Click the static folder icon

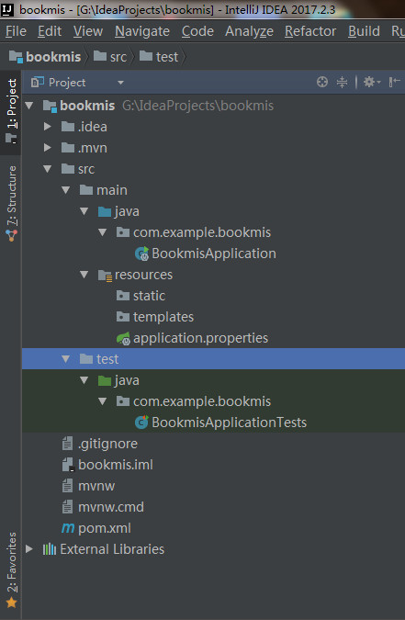tap(123, 296)
